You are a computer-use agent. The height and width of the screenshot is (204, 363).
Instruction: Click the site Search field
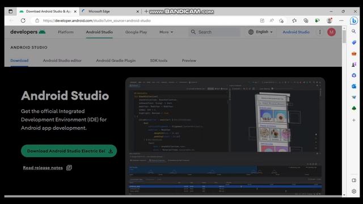pos(214,32)
